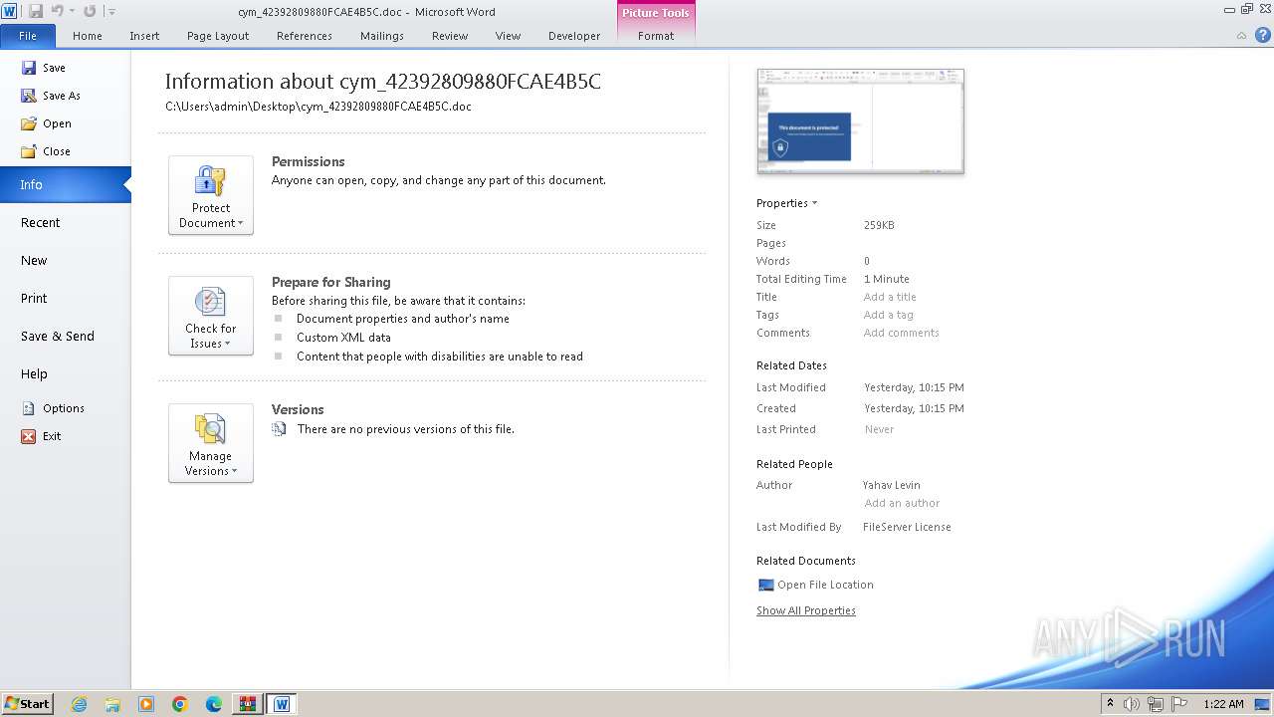Open the Review tab

click(x=450, y=36)
